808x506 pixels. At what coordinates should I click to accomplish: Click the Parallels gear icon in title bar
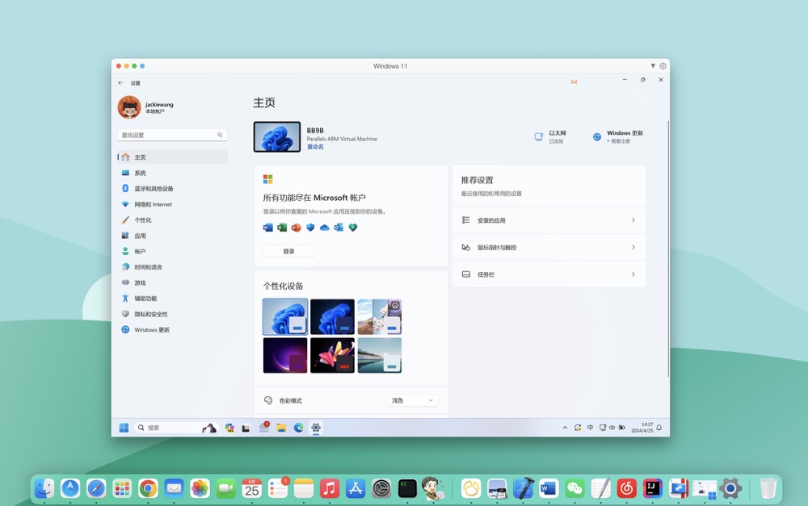[663, 66]
